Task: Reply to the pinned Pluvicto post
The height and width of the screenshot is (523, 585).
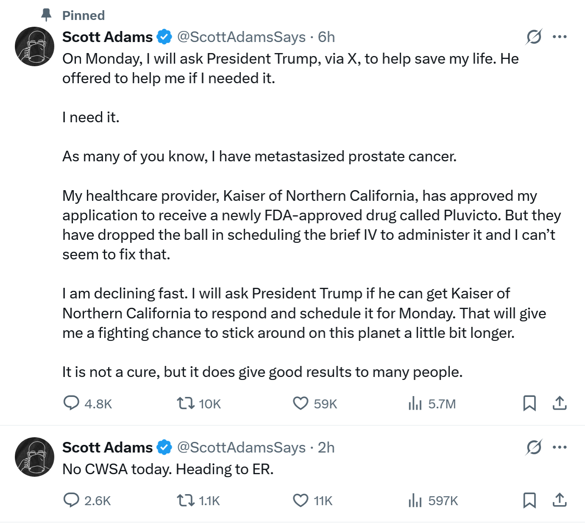Action: point(71,403)
